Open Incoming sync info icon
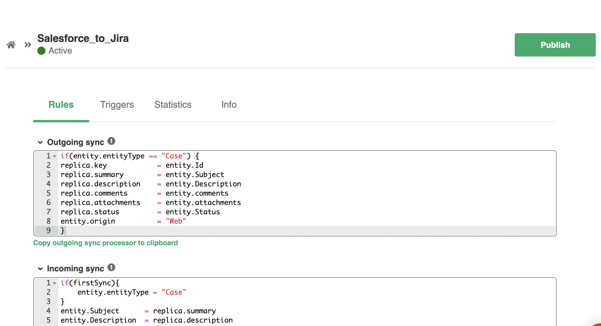This screenshot has height=326, width=601. (x=111, y=268)
